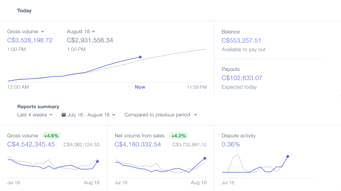Expand the August 18 comparison date dropdown

pos(81,31)
